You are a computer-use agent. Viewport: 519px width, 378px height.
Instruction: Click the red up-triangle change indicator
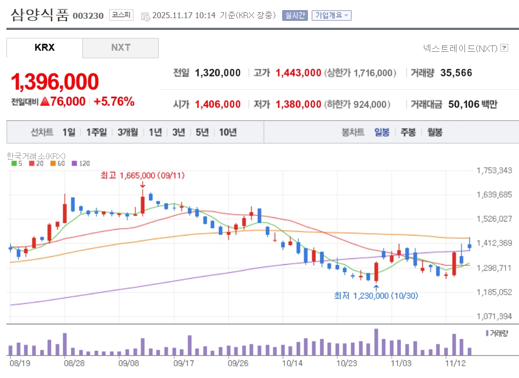point(45,101)
